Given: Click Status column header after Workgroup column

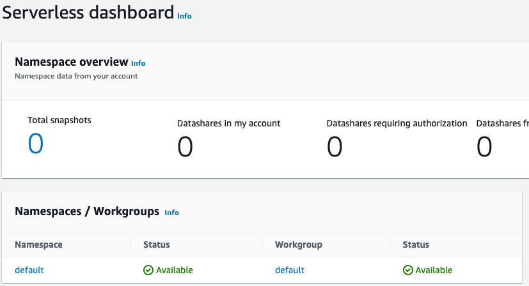Looking at the screenshot, I should (416, 245).
